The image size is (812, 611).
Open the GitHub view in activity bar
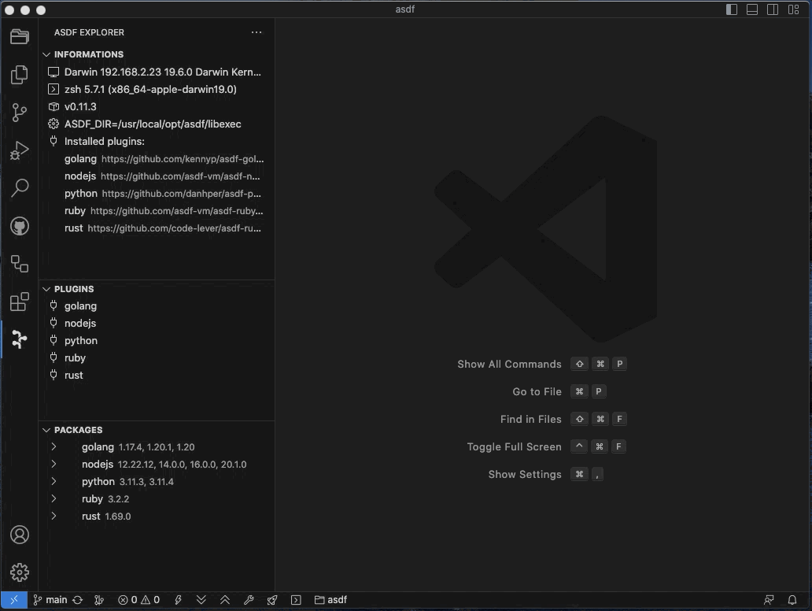20,226
